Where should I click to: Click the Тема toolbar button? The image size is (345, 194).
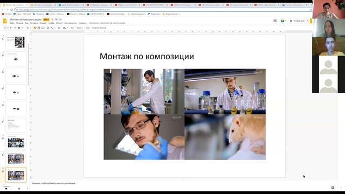87,28
